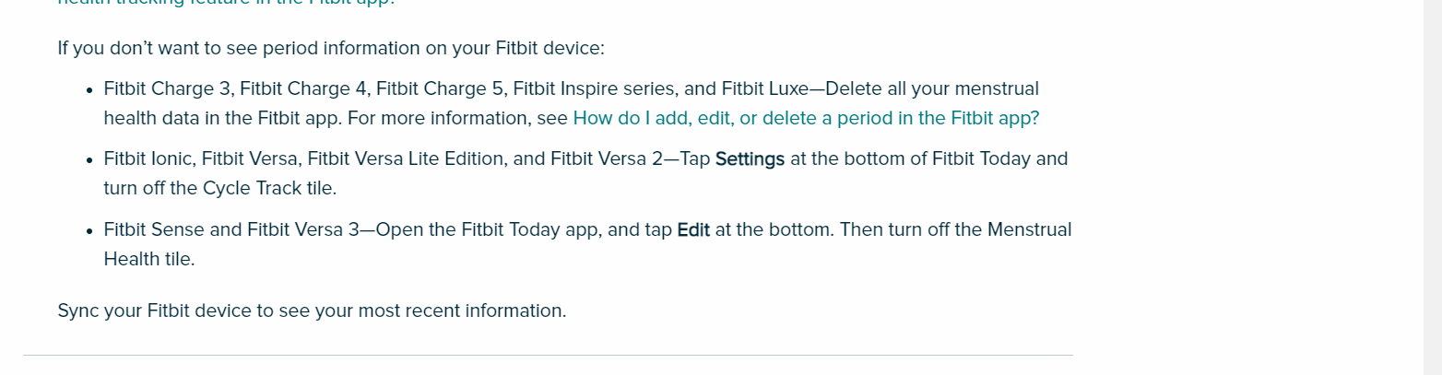The width and height of the screenshot is (1442, 375).
Task: Click the "Sync your Fitbit device" sentence
Action: [312, 311]
